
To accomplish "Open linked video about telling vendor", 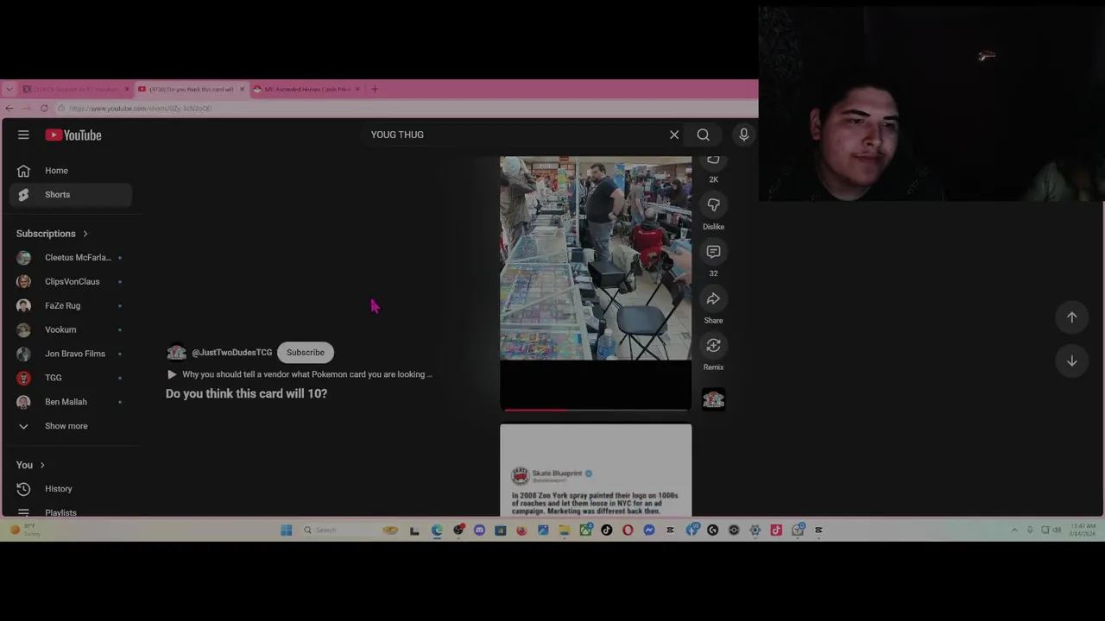I will (300, 374).
